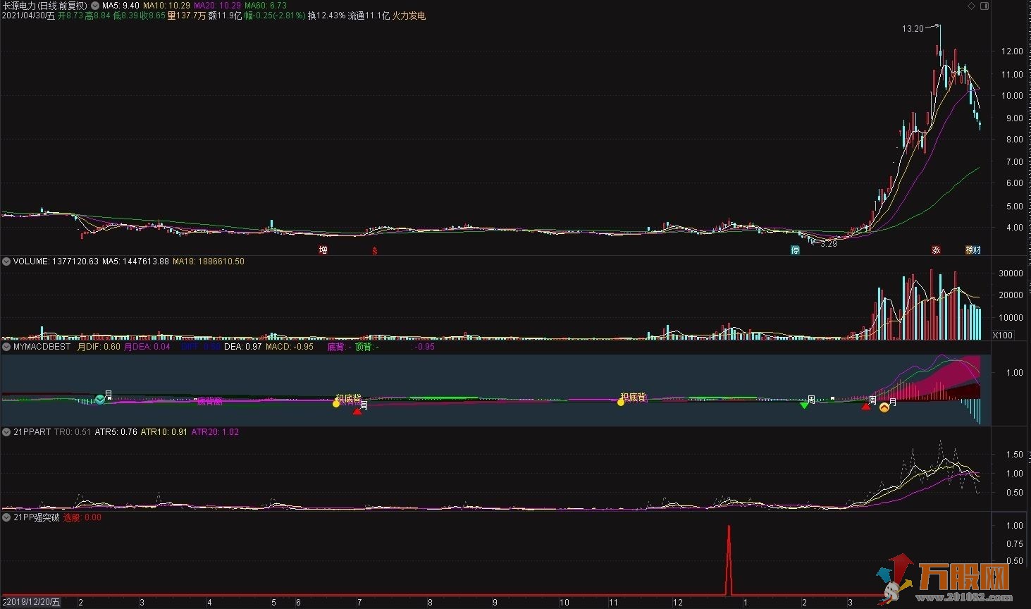1031x609 pixels.
Task: Select the MA10: 10.29 average label
Action: coord(166,6)
